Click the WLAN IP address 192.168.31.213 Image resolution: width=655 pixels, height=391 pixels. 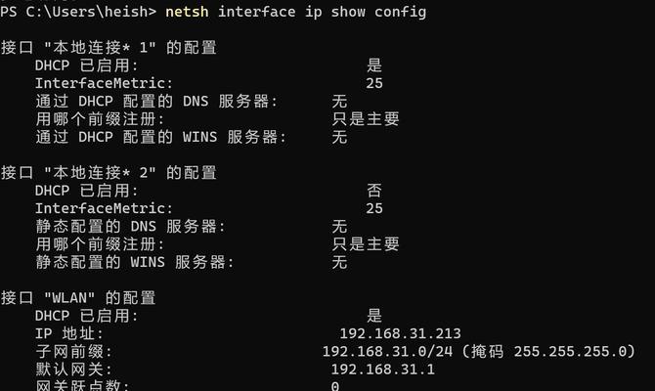400,333
